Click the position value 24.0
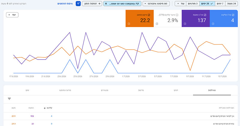Viewport: 240px width, 126px height. 13,124
